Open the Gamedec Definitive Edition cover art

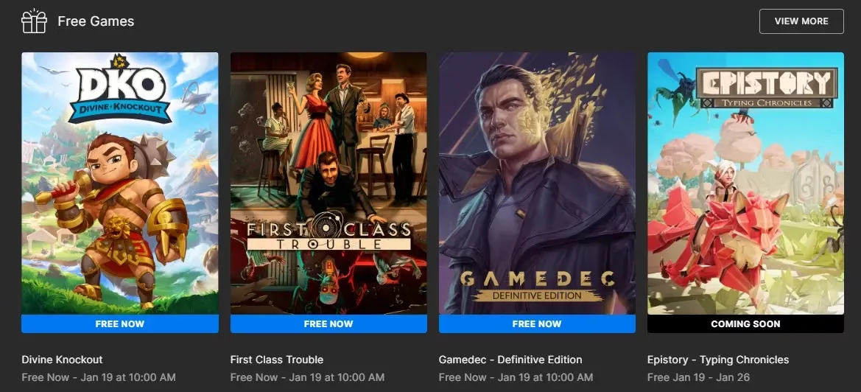(x=537, y=183)
